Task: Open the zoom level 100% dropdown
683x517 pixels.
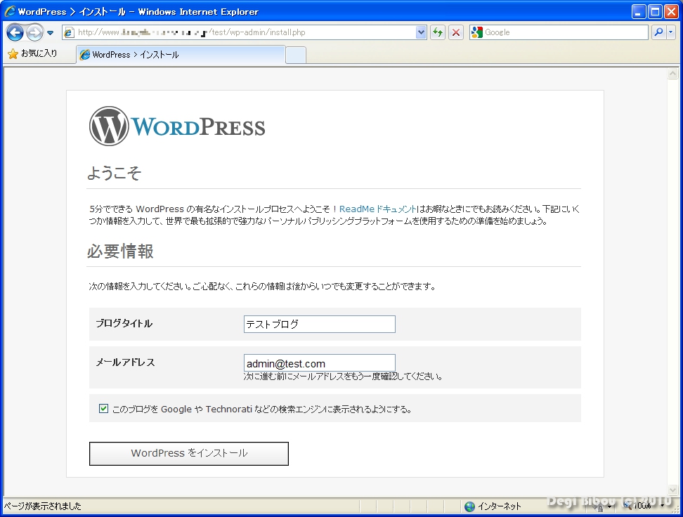Action: click(663, 506)
